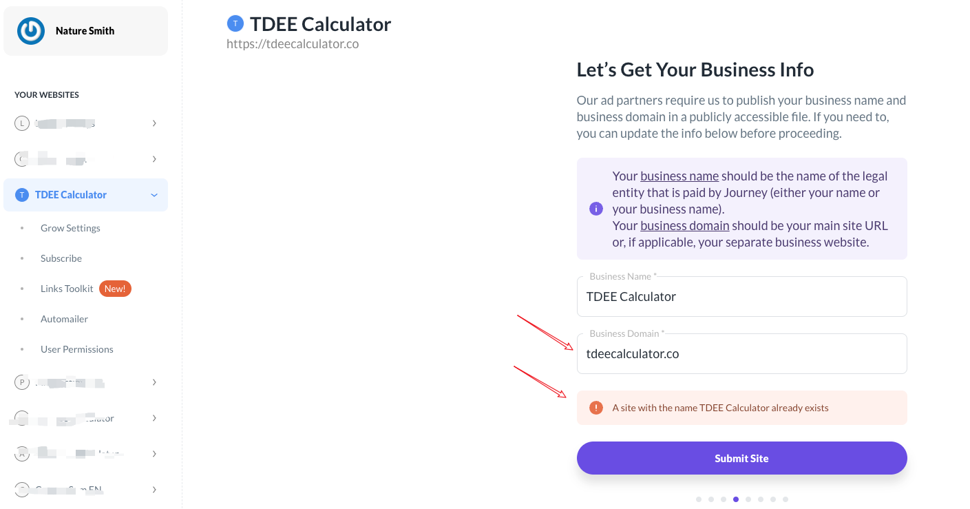970x509 pixels.
Task: Click the Nature Smith profile avatar icon
Action: [x=31, y=31]
